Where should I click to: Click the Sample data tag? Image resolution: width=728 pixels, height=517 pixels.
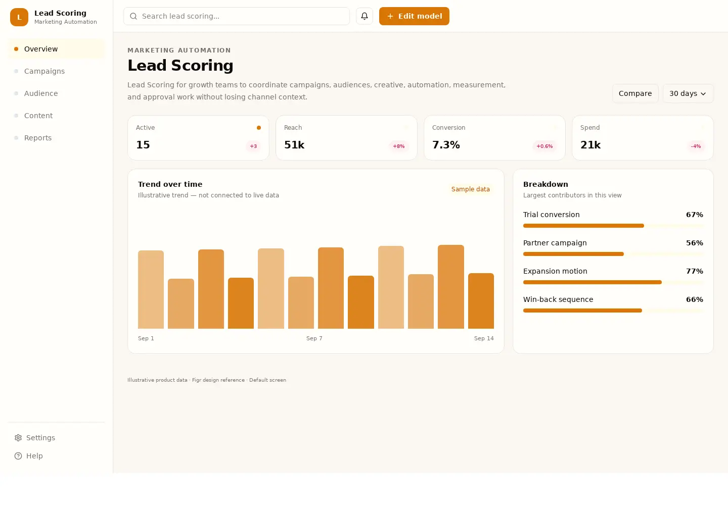tap(471, 189)
